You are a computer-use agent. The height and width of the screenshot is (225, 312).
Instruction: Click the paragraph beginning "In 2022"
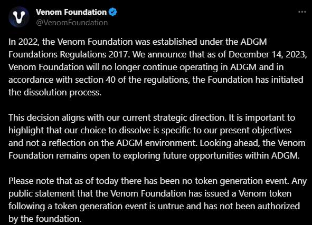coord(158,67)
